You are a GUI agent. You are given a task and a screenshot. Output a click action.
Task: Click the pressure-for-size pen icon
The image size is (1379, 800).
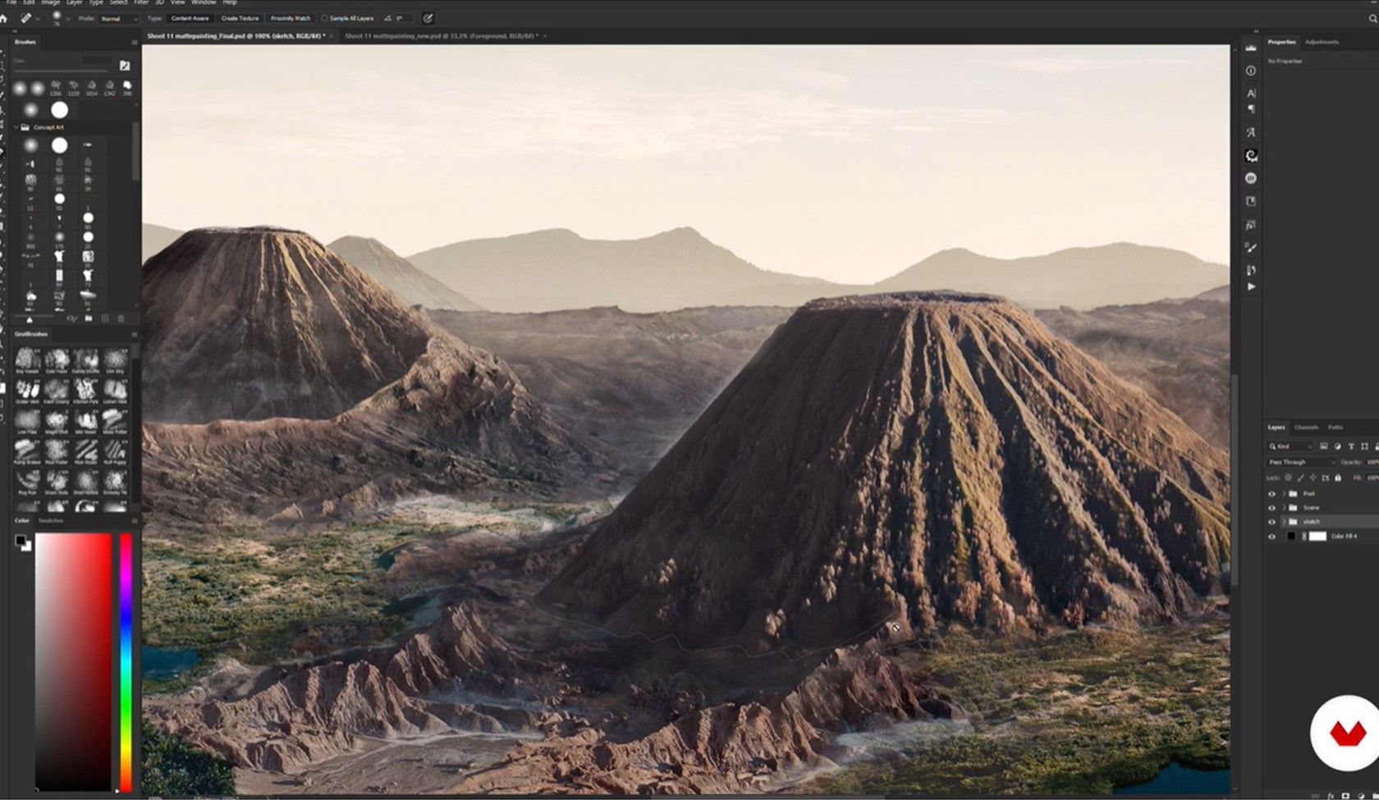click(428, 18)
